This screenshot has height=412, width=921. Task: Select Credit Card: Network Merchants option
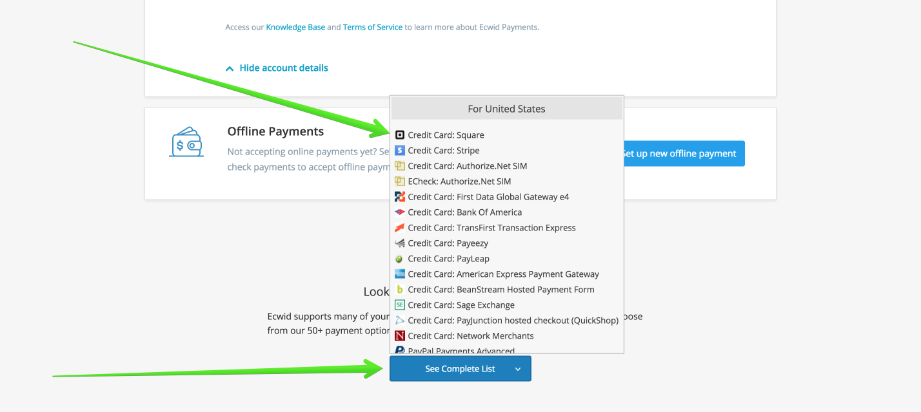point(507,336)
